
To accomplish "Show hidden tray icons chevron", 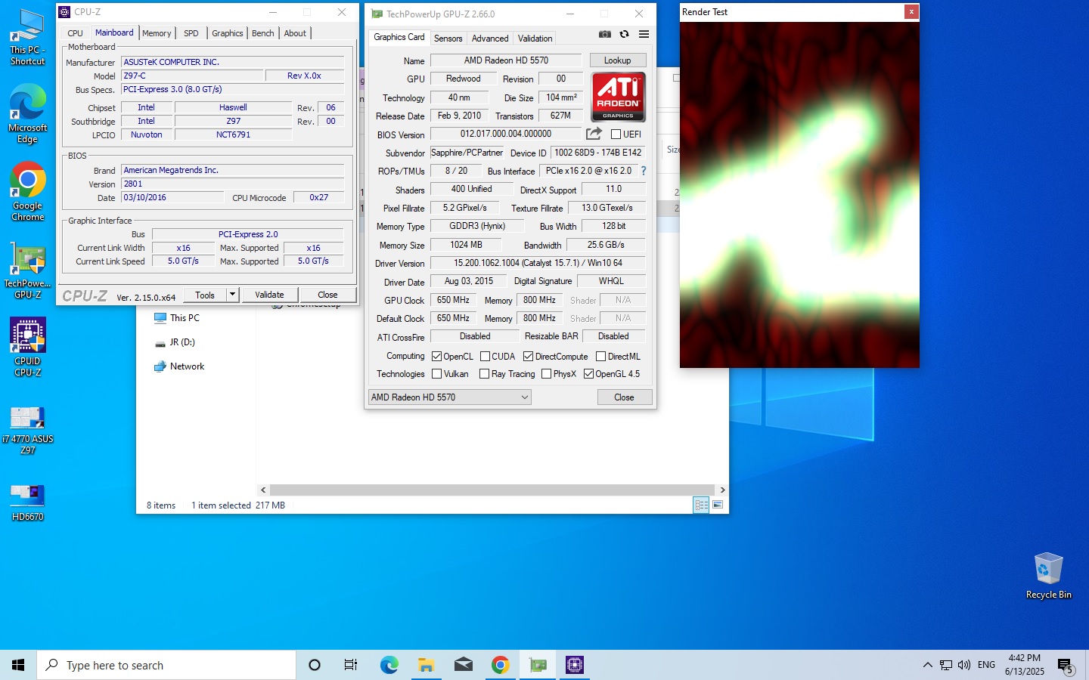I will pyautogui.click(x=927, y=665).
